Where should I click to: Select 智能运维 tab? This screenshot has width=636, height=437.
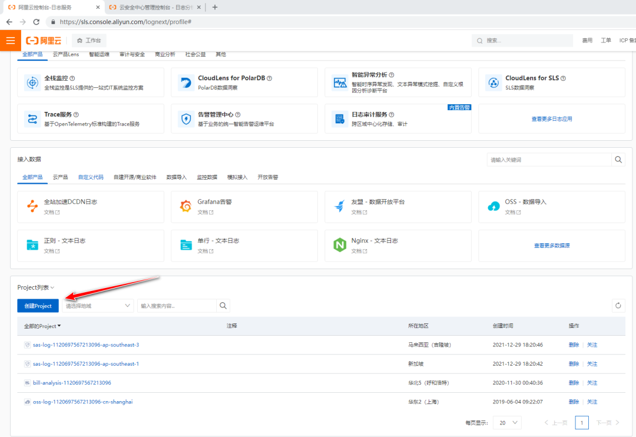[x=100, y=54]
